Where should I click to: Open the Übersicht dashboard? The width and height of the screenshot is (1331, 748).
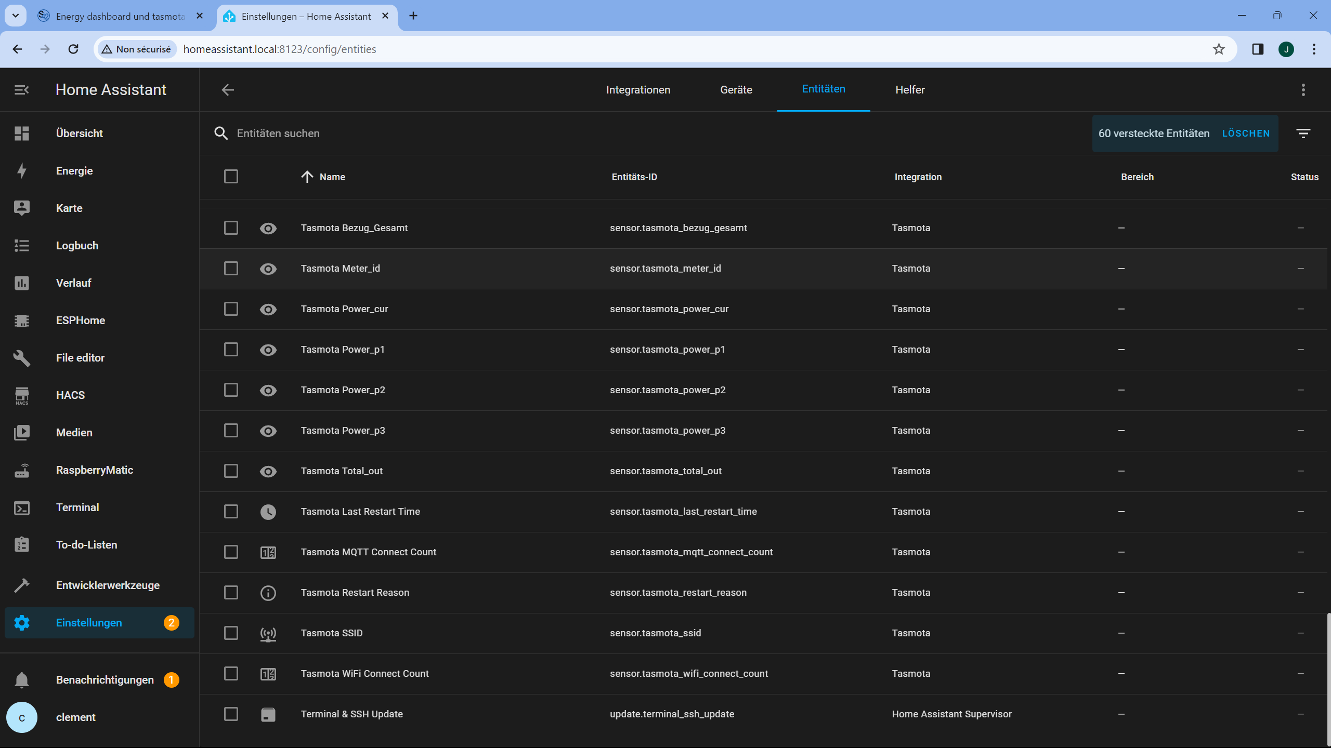pyautogui.click(x=99, y=133)
